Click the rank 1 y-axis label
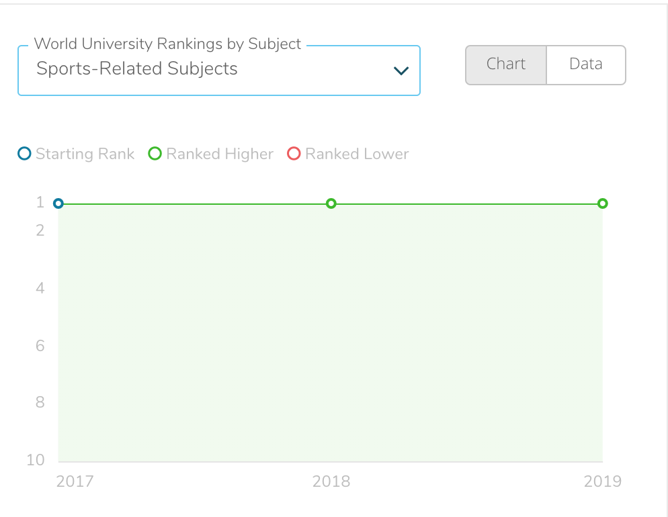This screenshot has height=517, width=668. [x=40, y=202]
